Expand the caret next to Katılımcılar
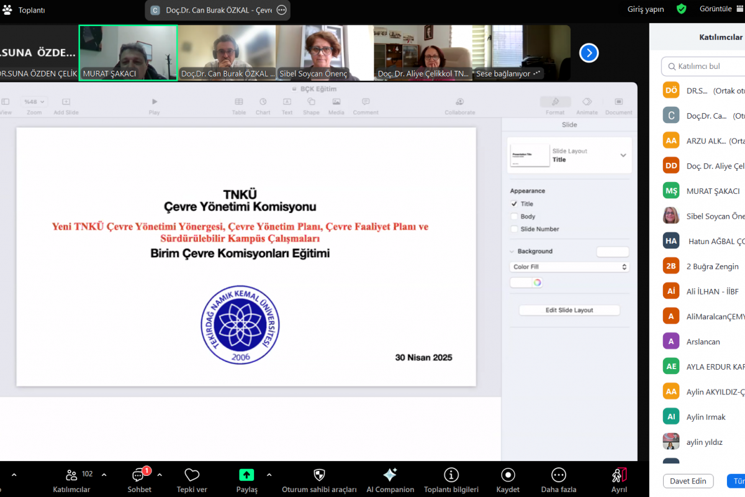The width and height of the screenshot is (745, 497). (104, 475)
